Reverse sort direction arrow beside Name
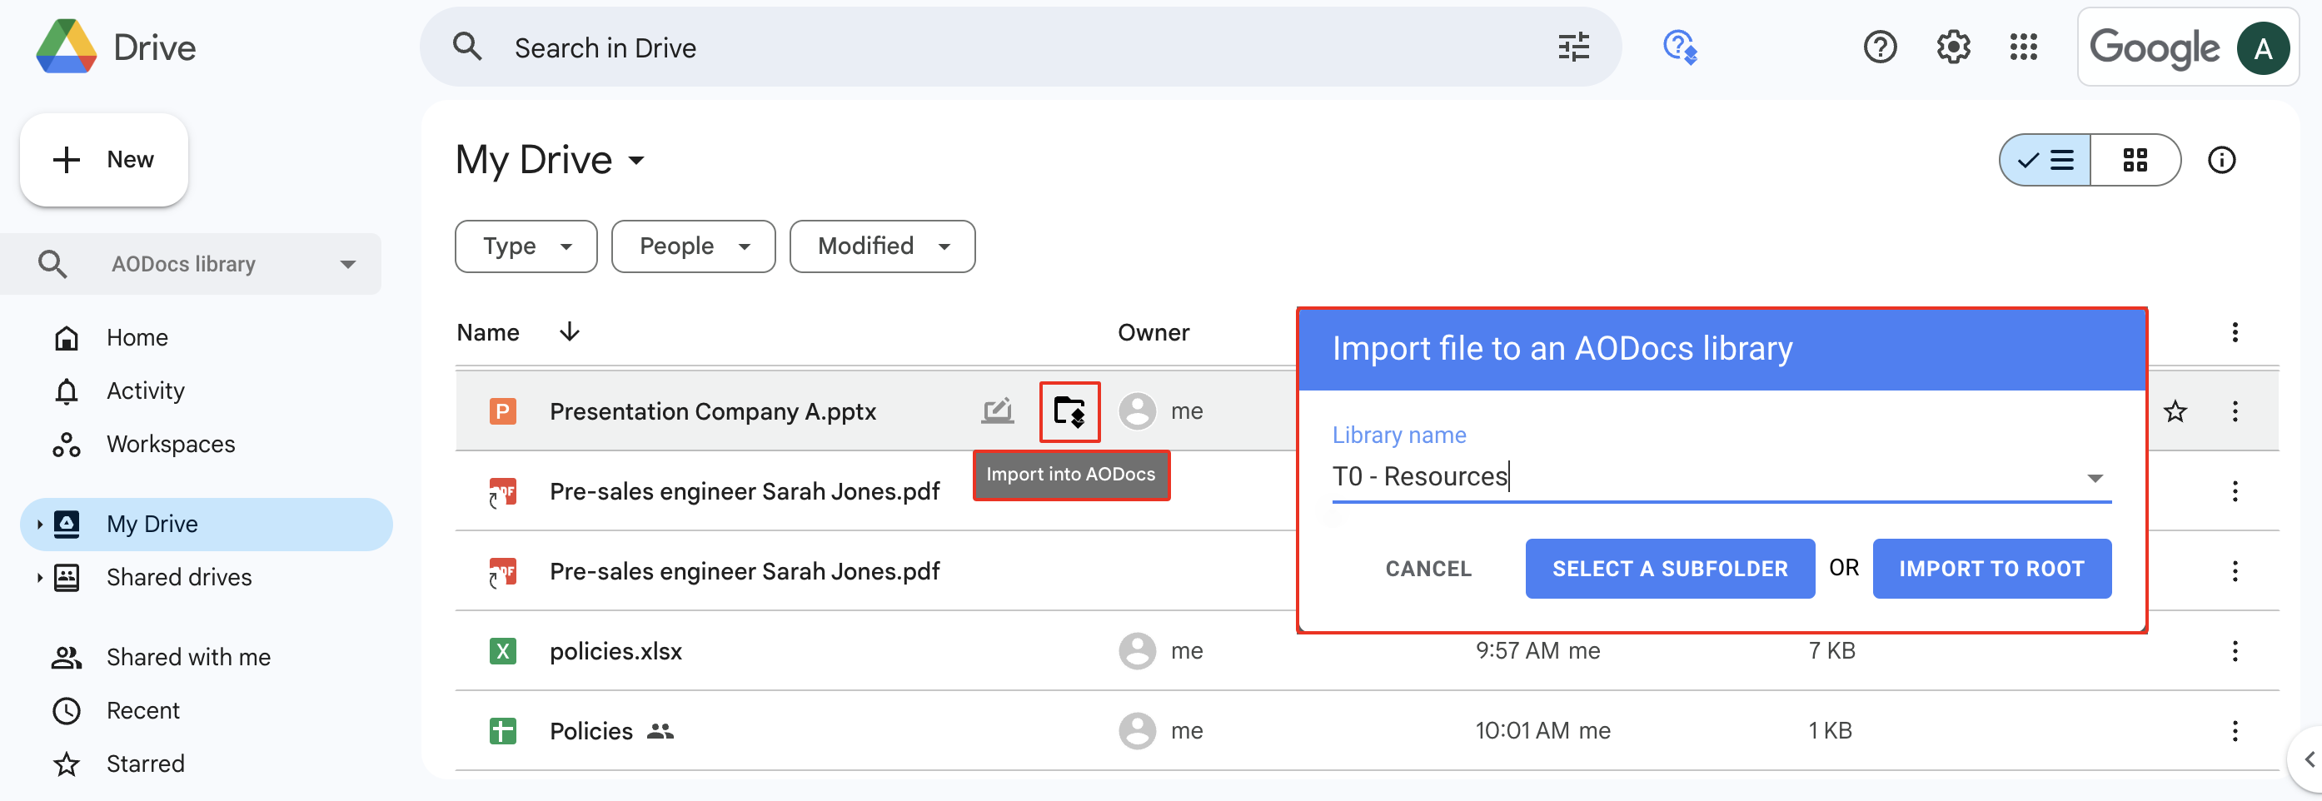Screen dimensions: 2322x801 (x=570, y=331)
